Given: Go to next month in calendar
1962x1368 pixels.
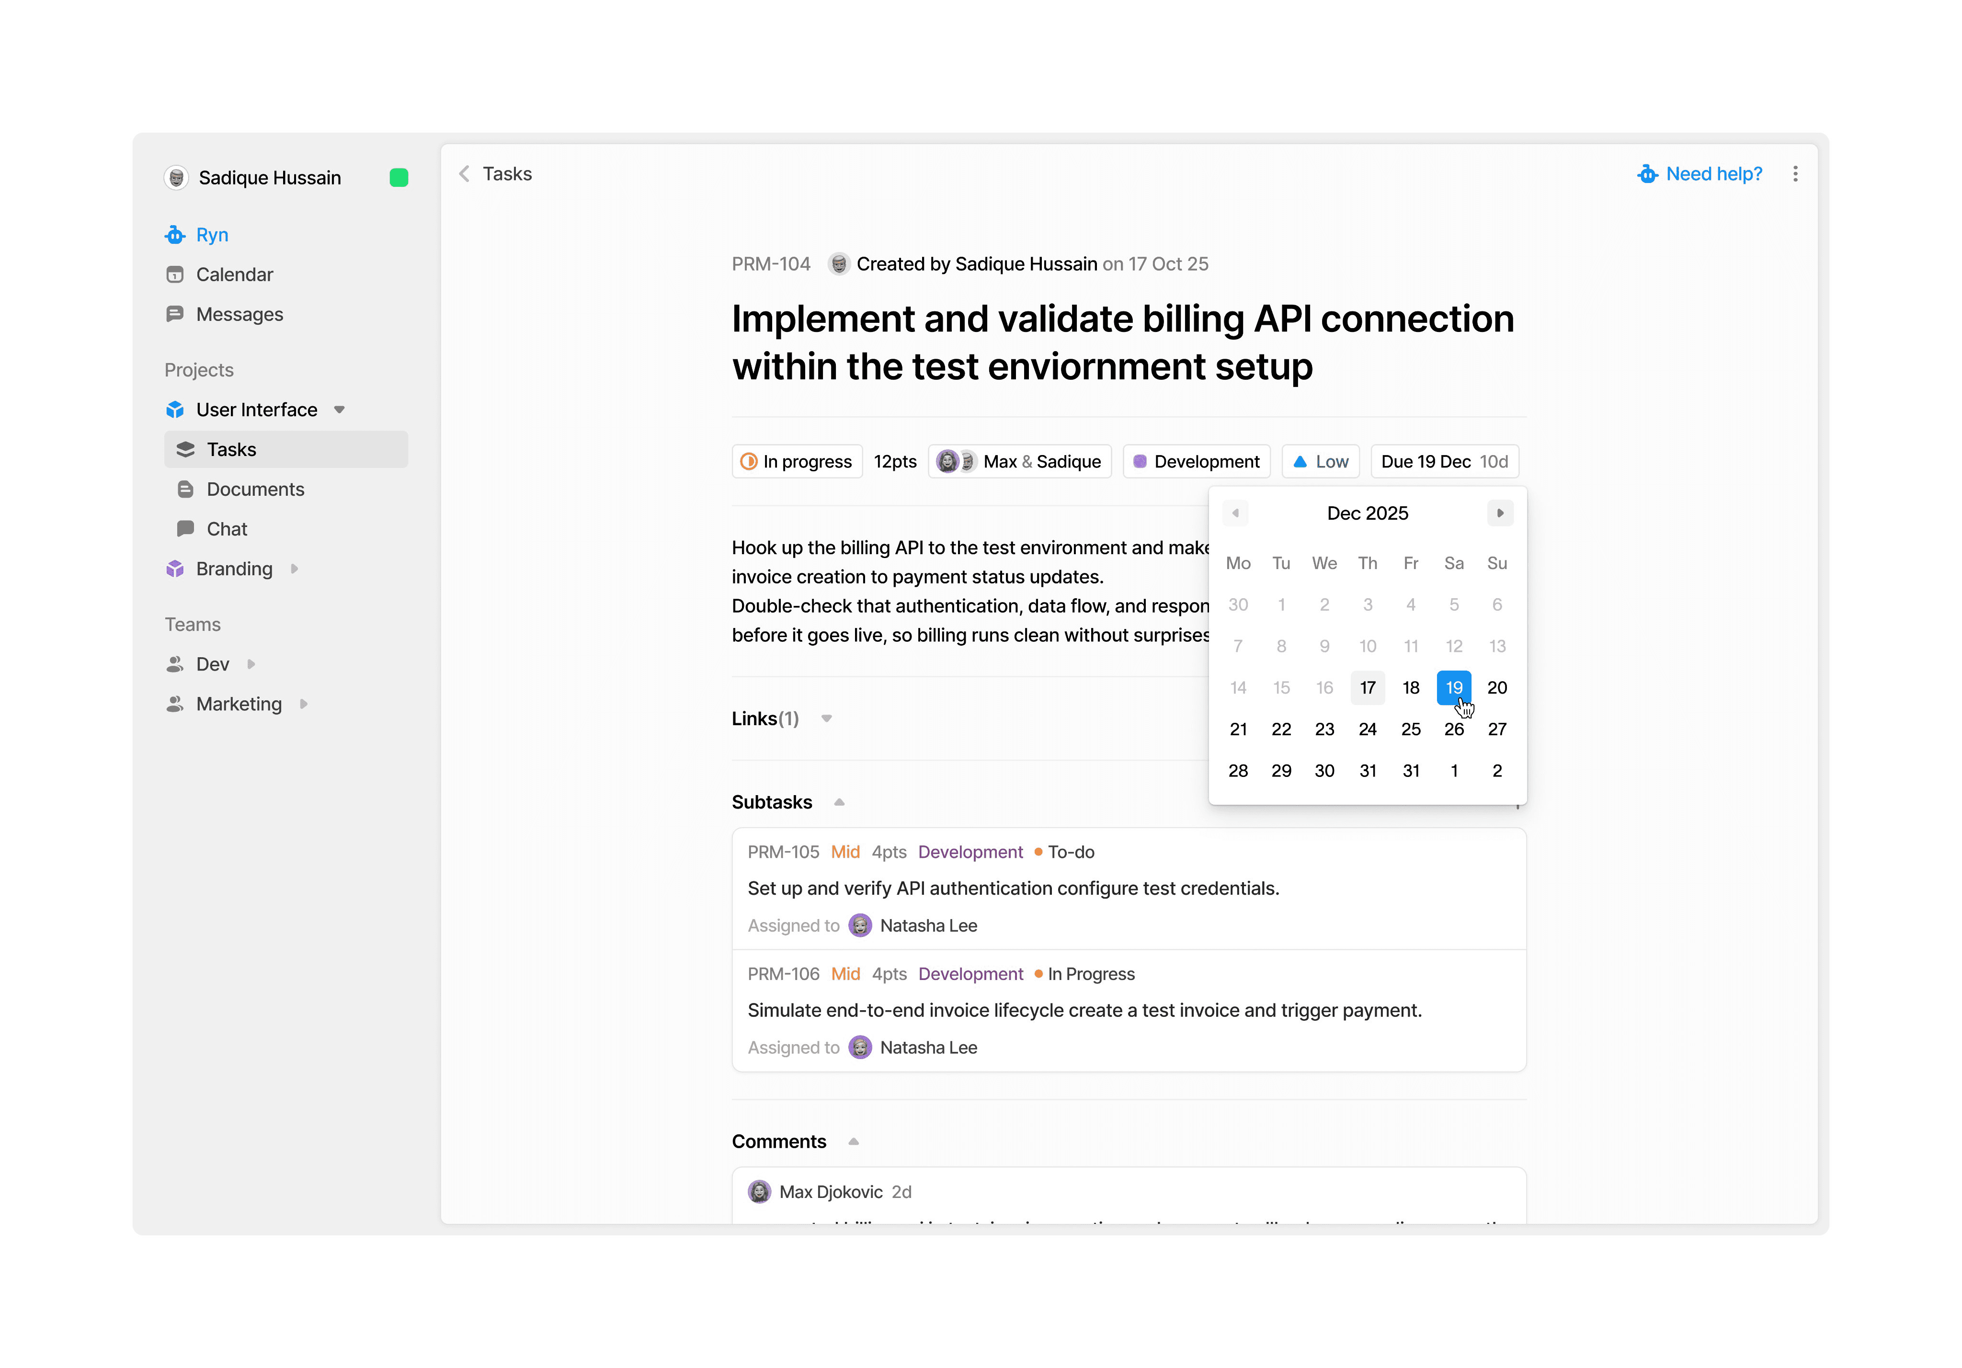Looking at the screenshot, I should pos(1500,513).
